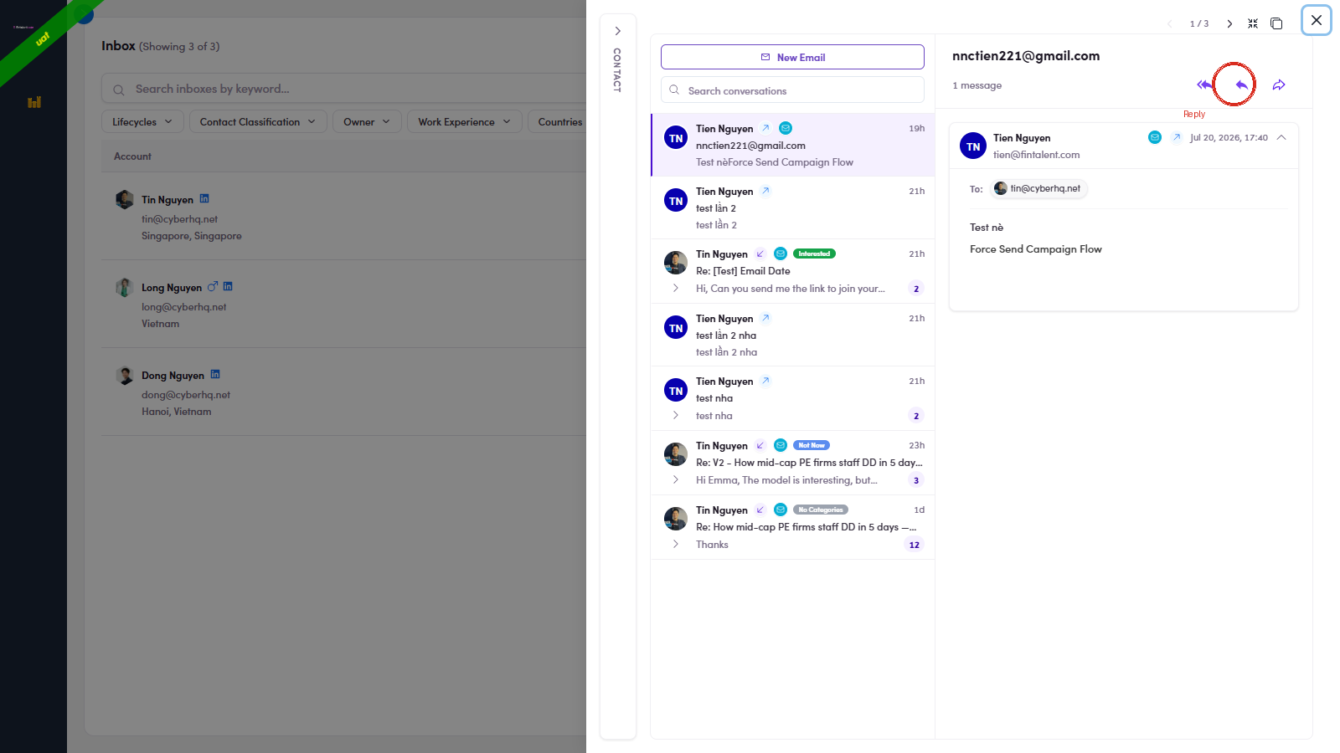1340x753 pixels.
Task: Click LinkedIn icon next to Tin Nguyen in Inbox
Action: (x=204, y=199)
